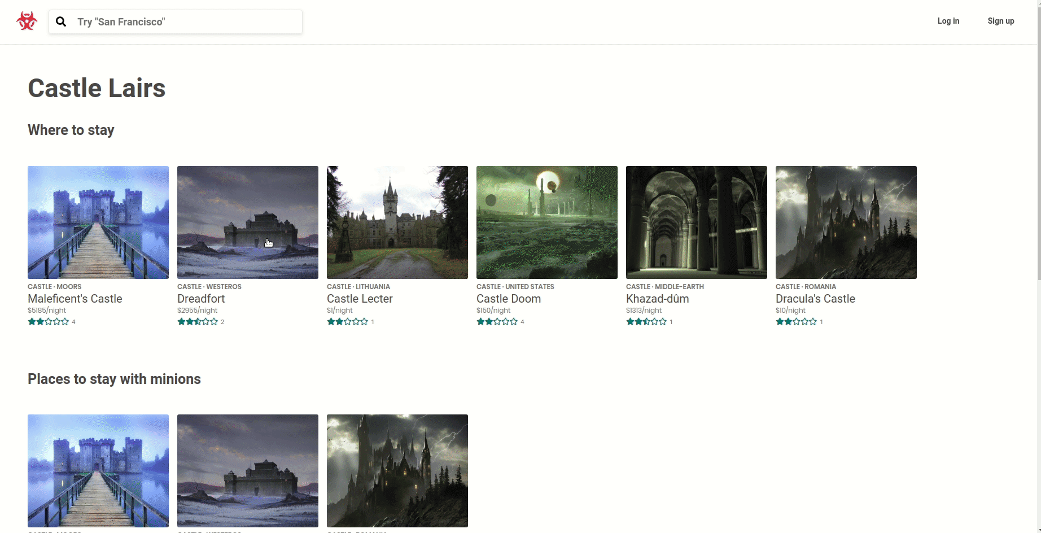Click the $5185/night price
This screenshot has height=533, width=1041.
[47, 311]
